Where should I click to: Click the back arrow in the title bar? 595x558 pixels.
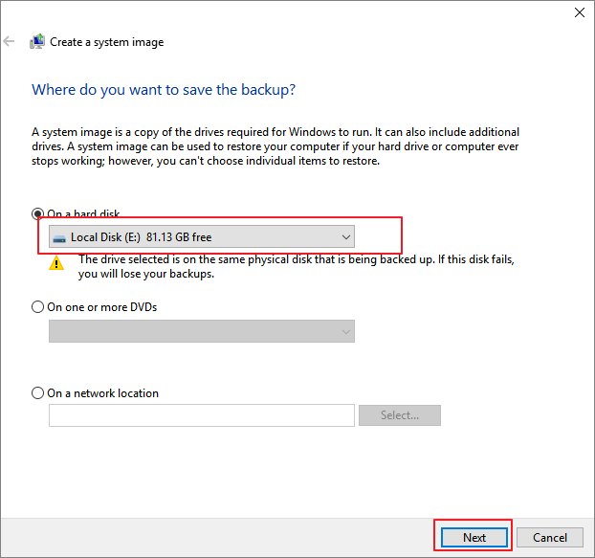pyautogui.click(x=10, y=42)
